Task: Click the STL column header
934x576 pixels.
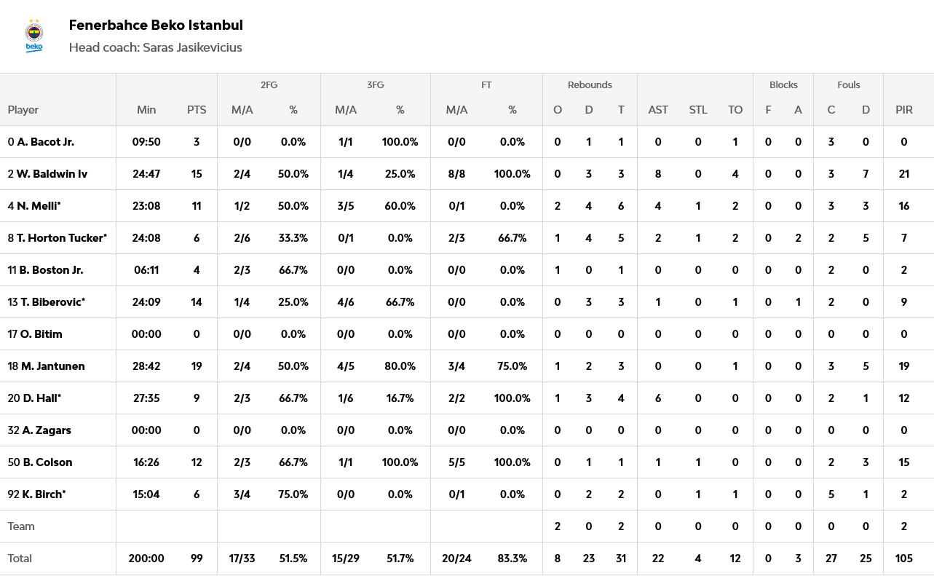Action: coord(698,110)
